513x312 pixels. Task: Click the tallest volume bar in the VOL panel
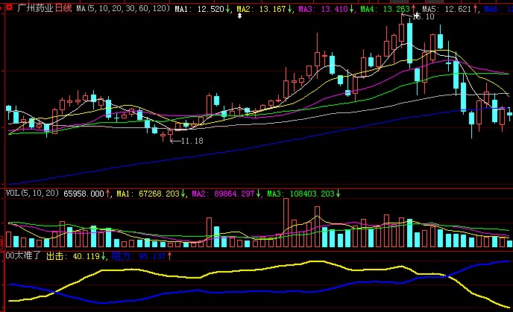pos(286,223)
